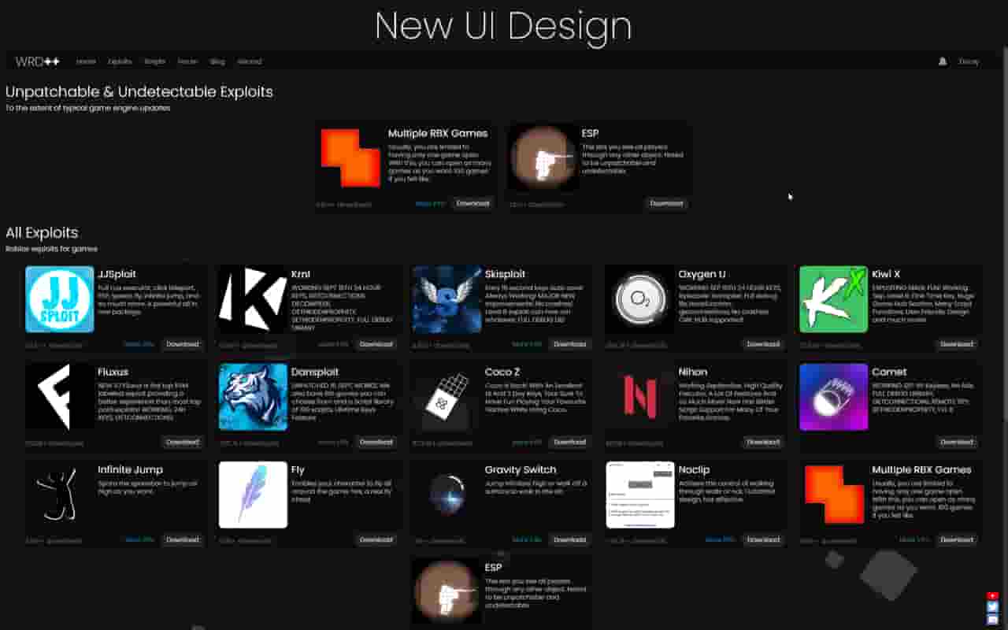
Task: Click the ESP icon under All Exploits
Action: [x=447, y=592]
